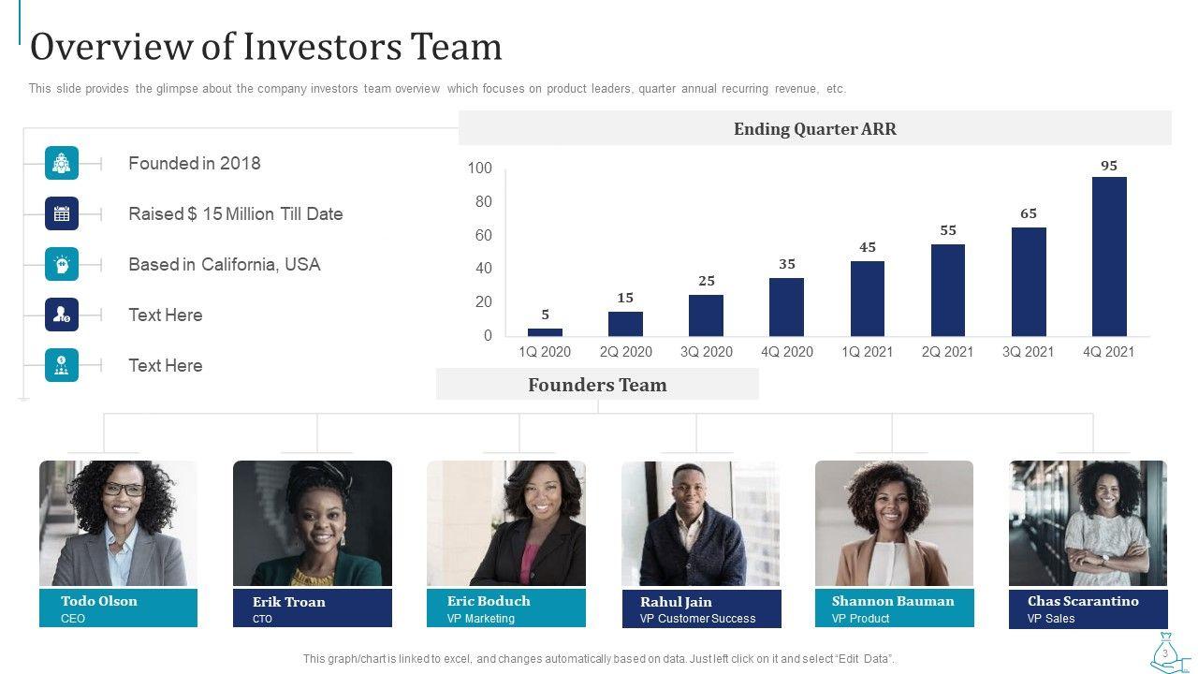Click the 1Q 2020 bar in the chart
The image size is (1198, 674).
[545, 331]
